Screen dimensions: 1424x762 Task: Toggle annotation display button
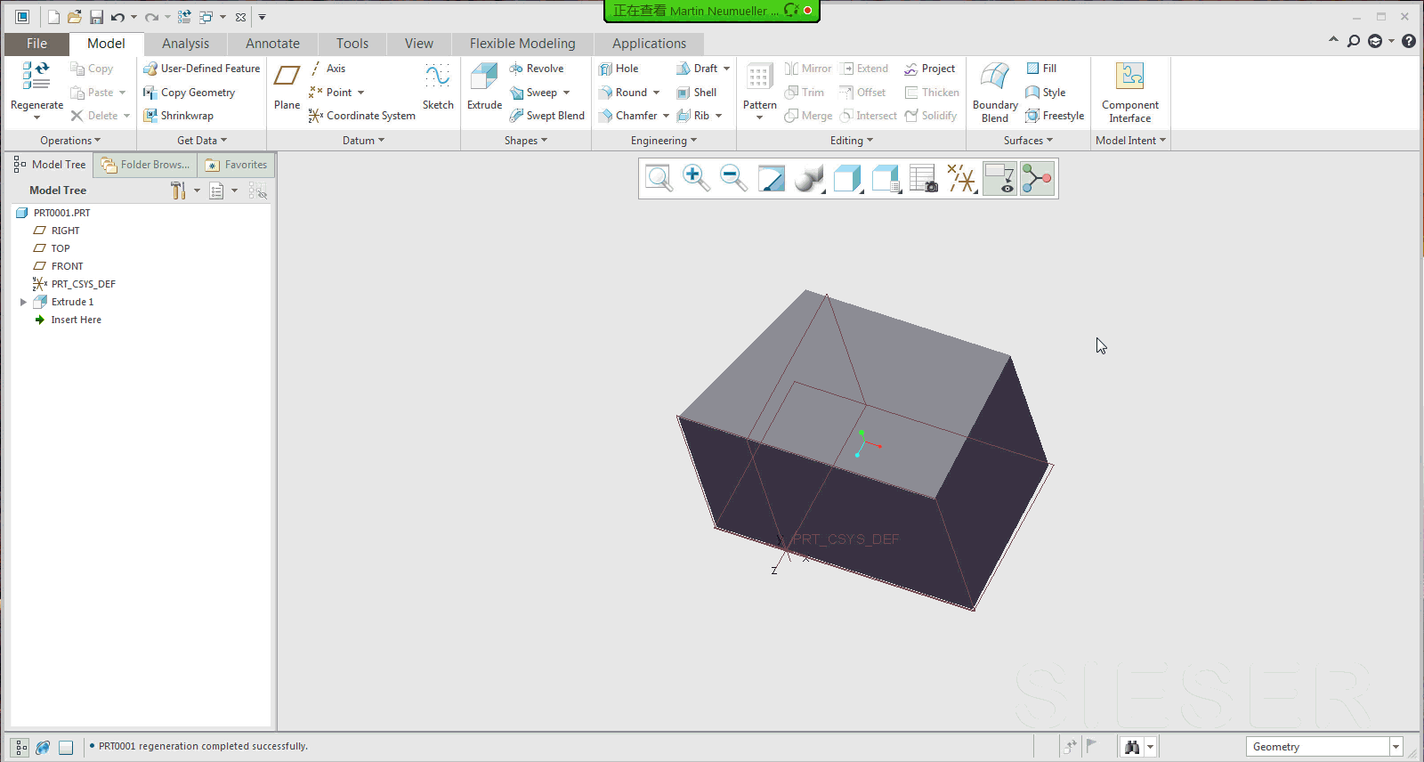click(999, 179)
